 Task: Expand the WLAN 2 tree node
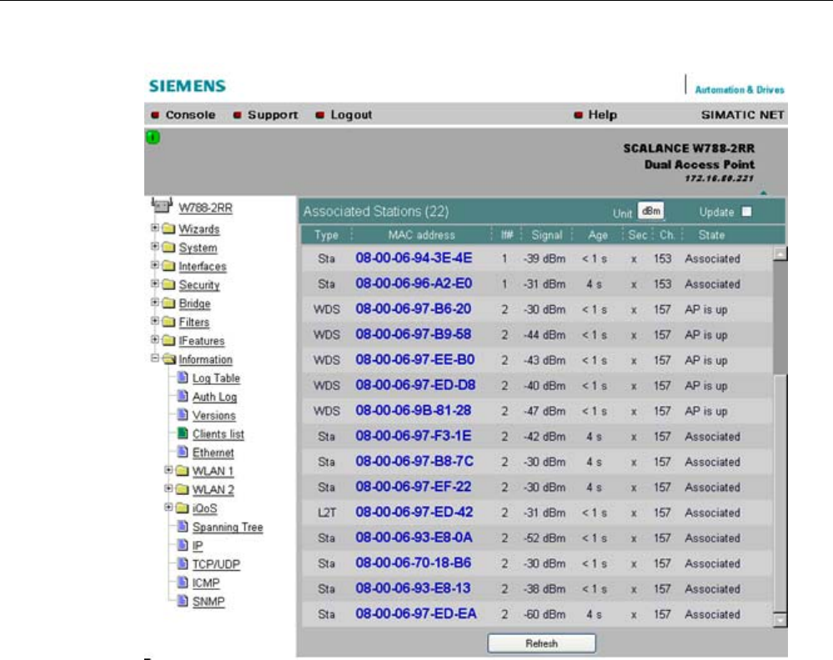[x=168, y=488]
